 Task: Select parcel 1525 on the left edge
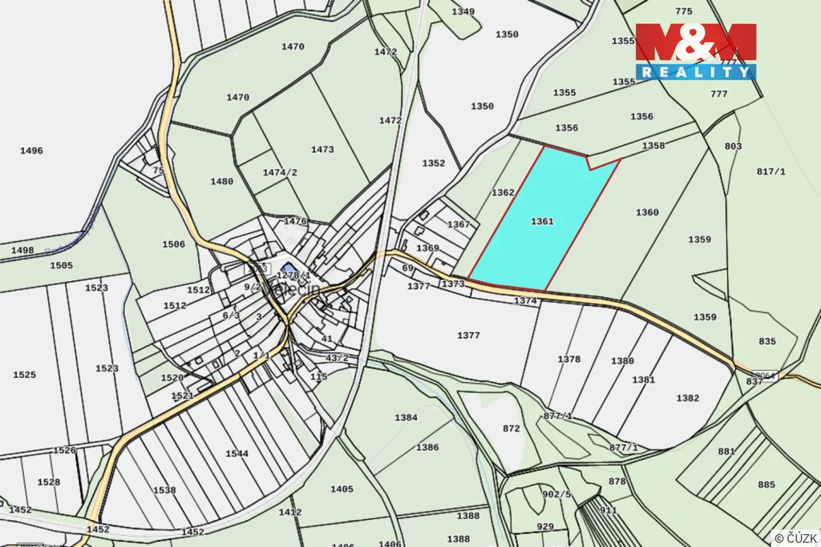[24, 375]
